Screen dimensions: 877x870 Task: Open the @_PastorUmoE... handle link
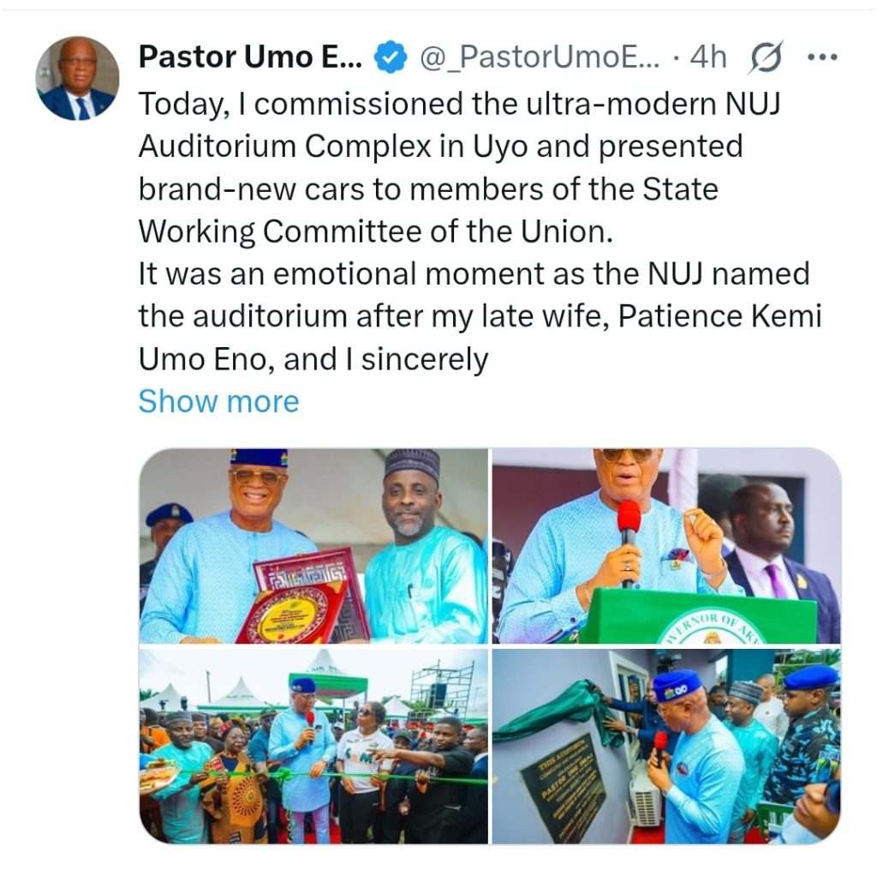click(x=540, y=57)
